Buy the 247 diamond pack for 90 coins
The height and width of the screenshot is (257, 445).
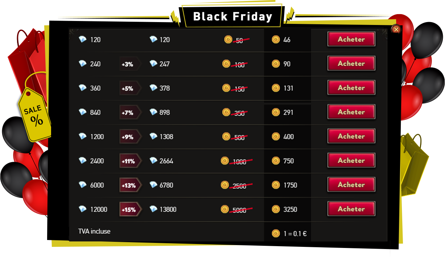pyautogui.click(x=351, y=63)
